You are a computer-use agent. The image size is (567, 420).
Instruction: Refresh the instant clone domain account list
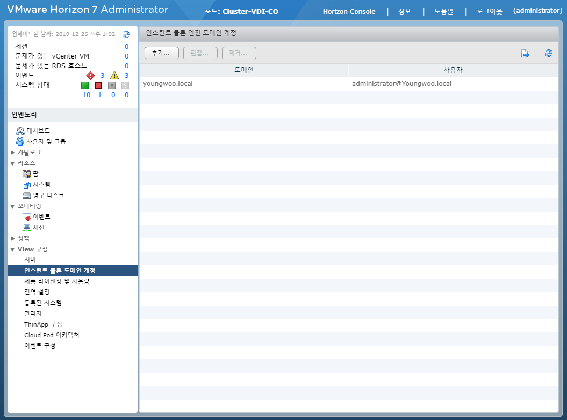[x=549, y=53]
